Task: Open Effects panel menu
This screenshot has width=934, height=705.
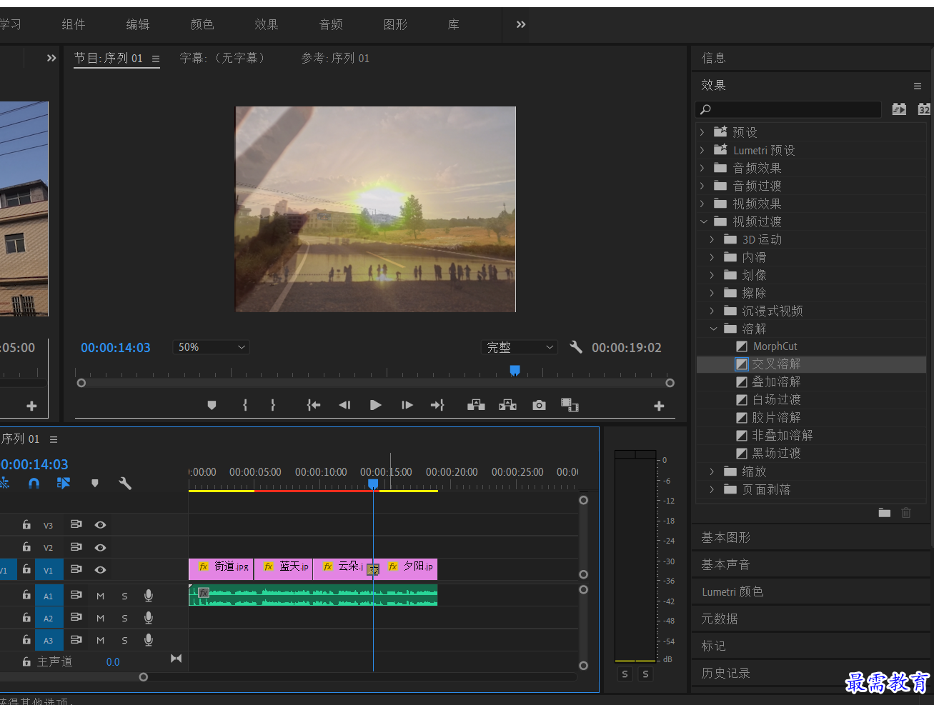Action: pyautogui.click(x=918, y=86)
